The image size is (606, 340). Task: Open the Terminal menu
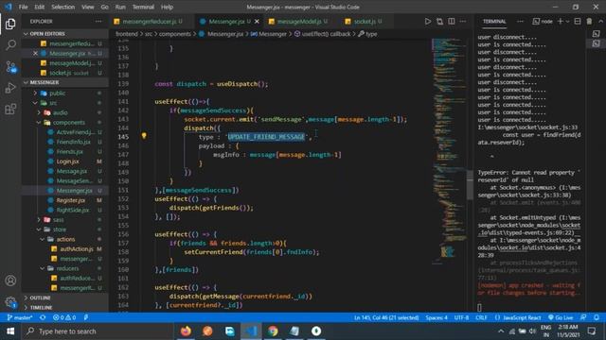tap(143, 7)
